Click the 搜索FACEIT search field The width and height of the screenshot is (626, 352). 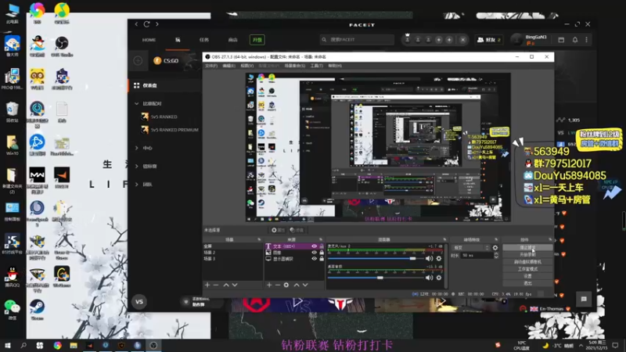(357, 40)
